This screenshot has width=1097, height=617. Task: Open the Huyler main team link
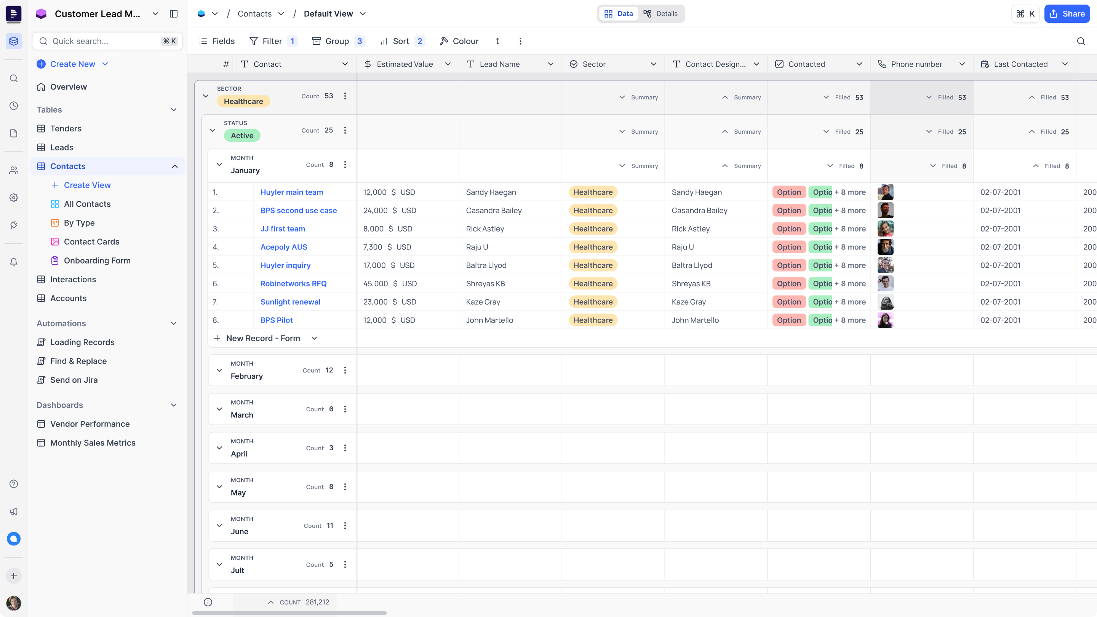[292, 192]
